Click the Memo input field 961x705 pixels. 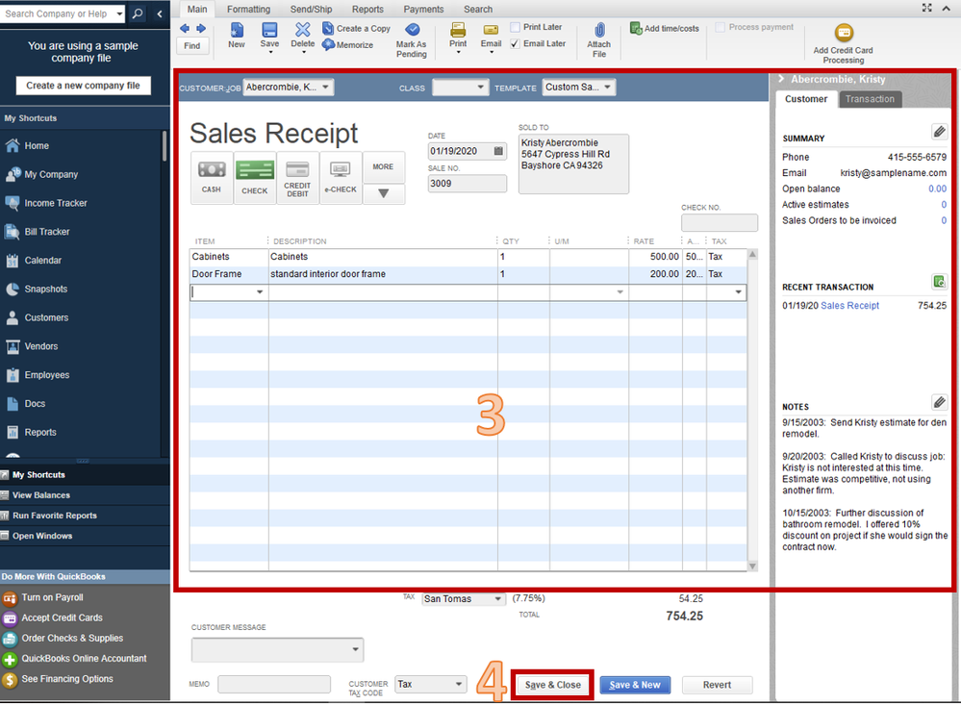point(274,684)
